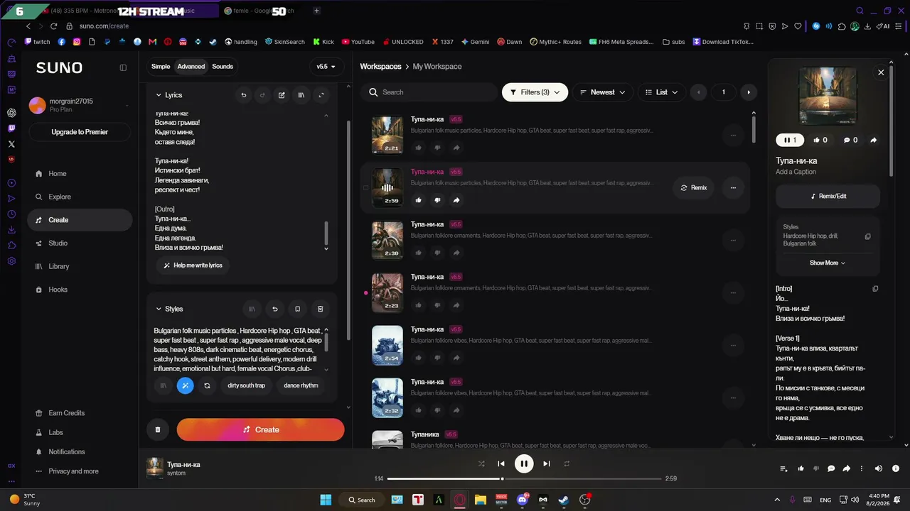Screen dimensions: 910x511
Task: Like the 2:21 track
Action: tap(418, 148)
